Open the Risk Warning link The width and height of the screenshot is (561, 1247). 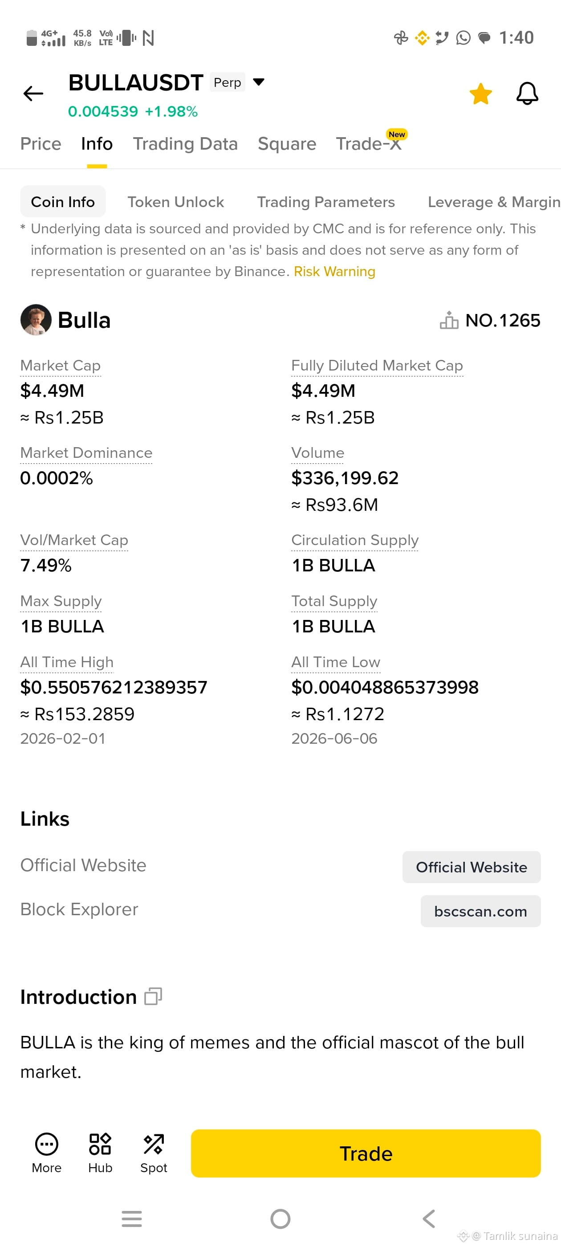334,272
